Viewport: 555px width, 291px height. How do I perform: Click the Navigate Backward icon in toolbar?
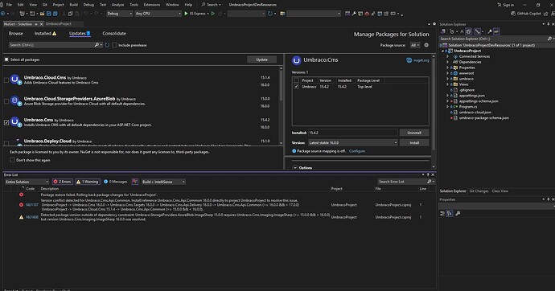3,14
